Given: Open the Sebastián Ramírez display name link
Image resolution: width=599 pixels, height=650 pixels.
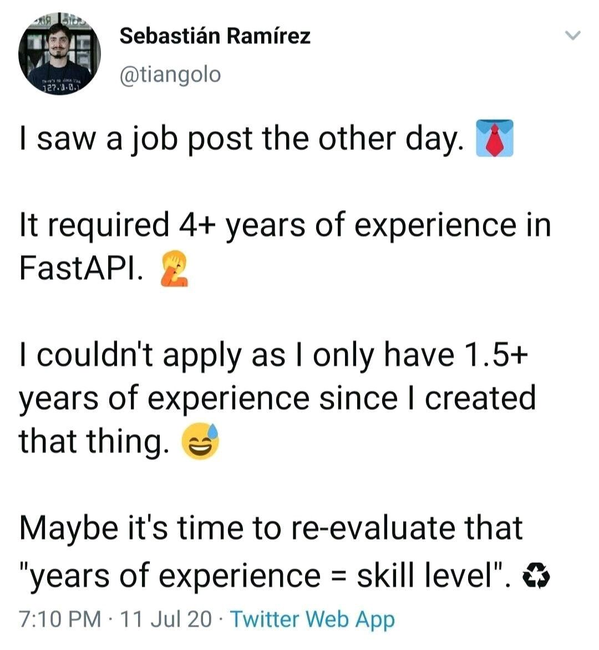Looking at the screenshot, I should [x=215, y=37].
